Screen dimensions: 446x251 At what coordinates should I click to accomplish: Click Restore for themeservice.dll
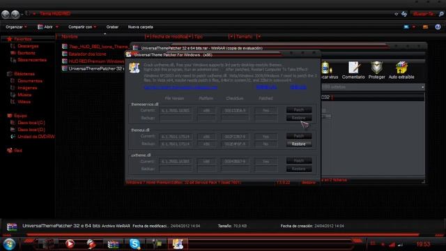pos(299,118)
